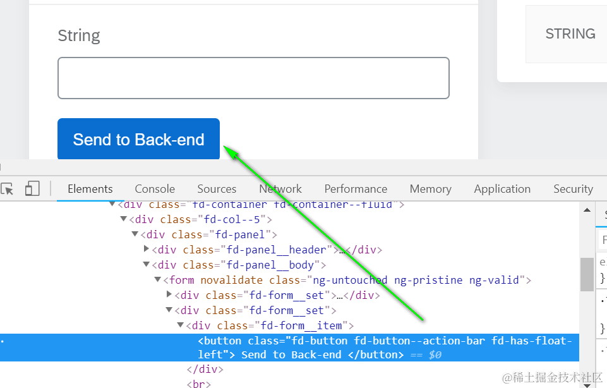Expand the first collapsed fd-form__set div

[x=169, y=294]
